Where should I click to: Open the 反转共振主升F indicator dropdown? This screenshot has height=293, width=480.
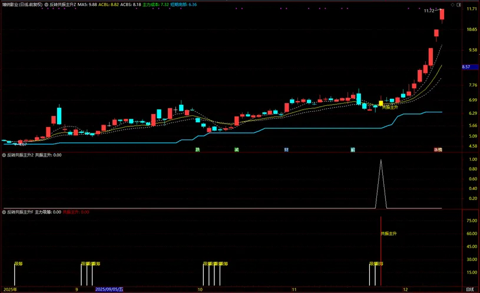coord(4,212)
